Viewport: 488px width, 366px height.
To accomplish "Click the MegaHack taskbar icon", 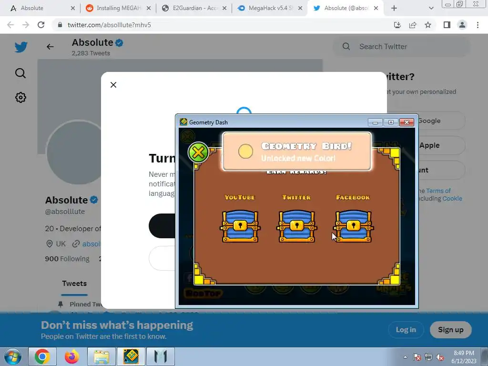I will [x=161, y=356].
